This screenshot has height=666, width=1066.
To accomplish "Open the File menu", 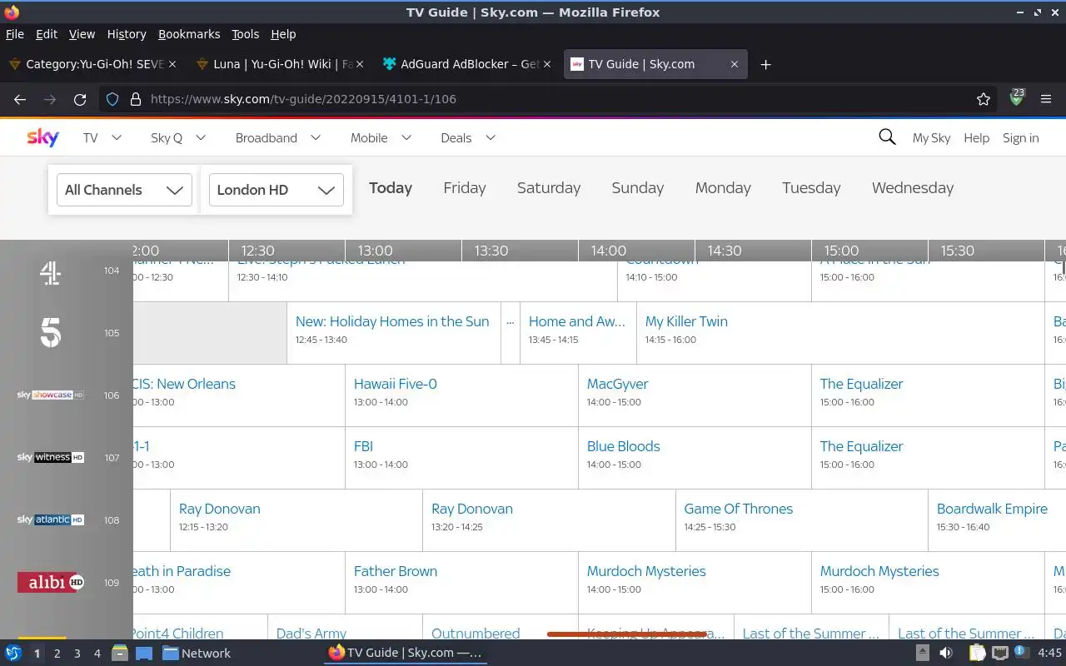I will 15,34.
